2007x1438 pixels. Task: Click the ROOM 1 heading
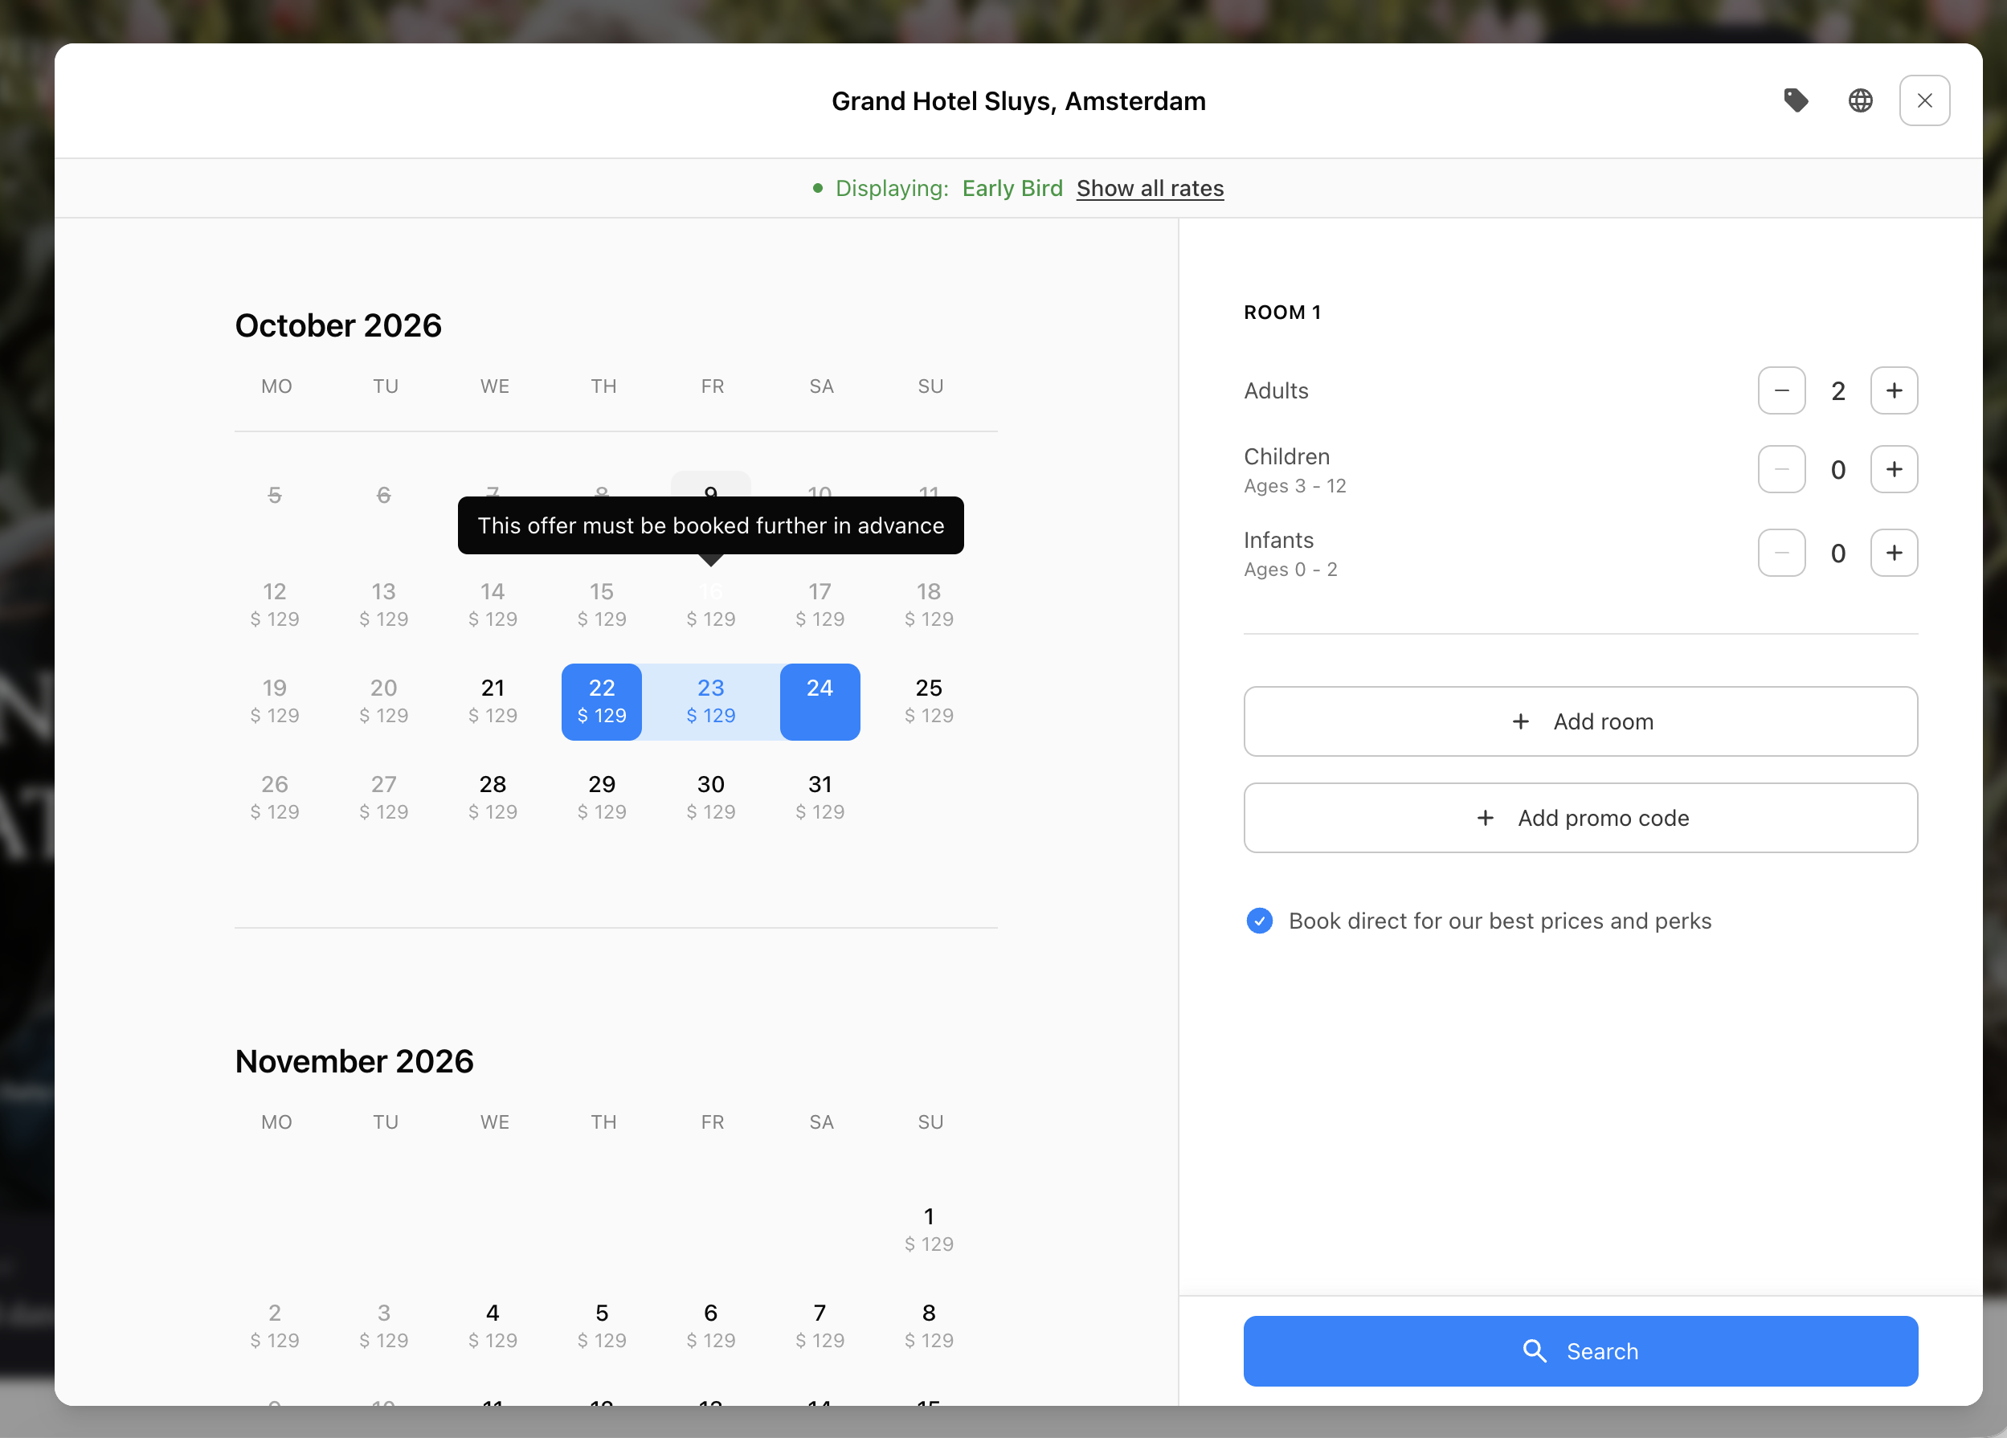(x=1282, y=313)
